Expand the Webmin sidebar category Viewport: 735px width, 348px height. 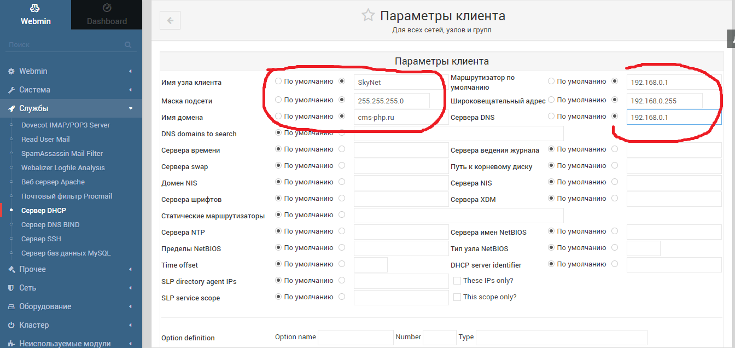click(71, 71)
